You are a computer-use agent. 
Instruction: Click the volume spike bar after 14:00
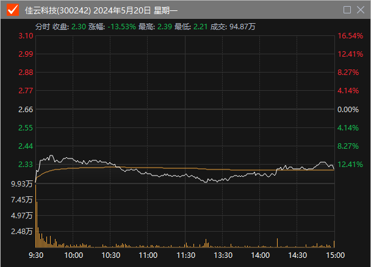(x=277, y=243)
